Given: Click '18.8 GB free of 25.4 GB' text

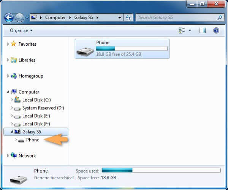Looking at the screenshot, I should (x=119, y=54).
